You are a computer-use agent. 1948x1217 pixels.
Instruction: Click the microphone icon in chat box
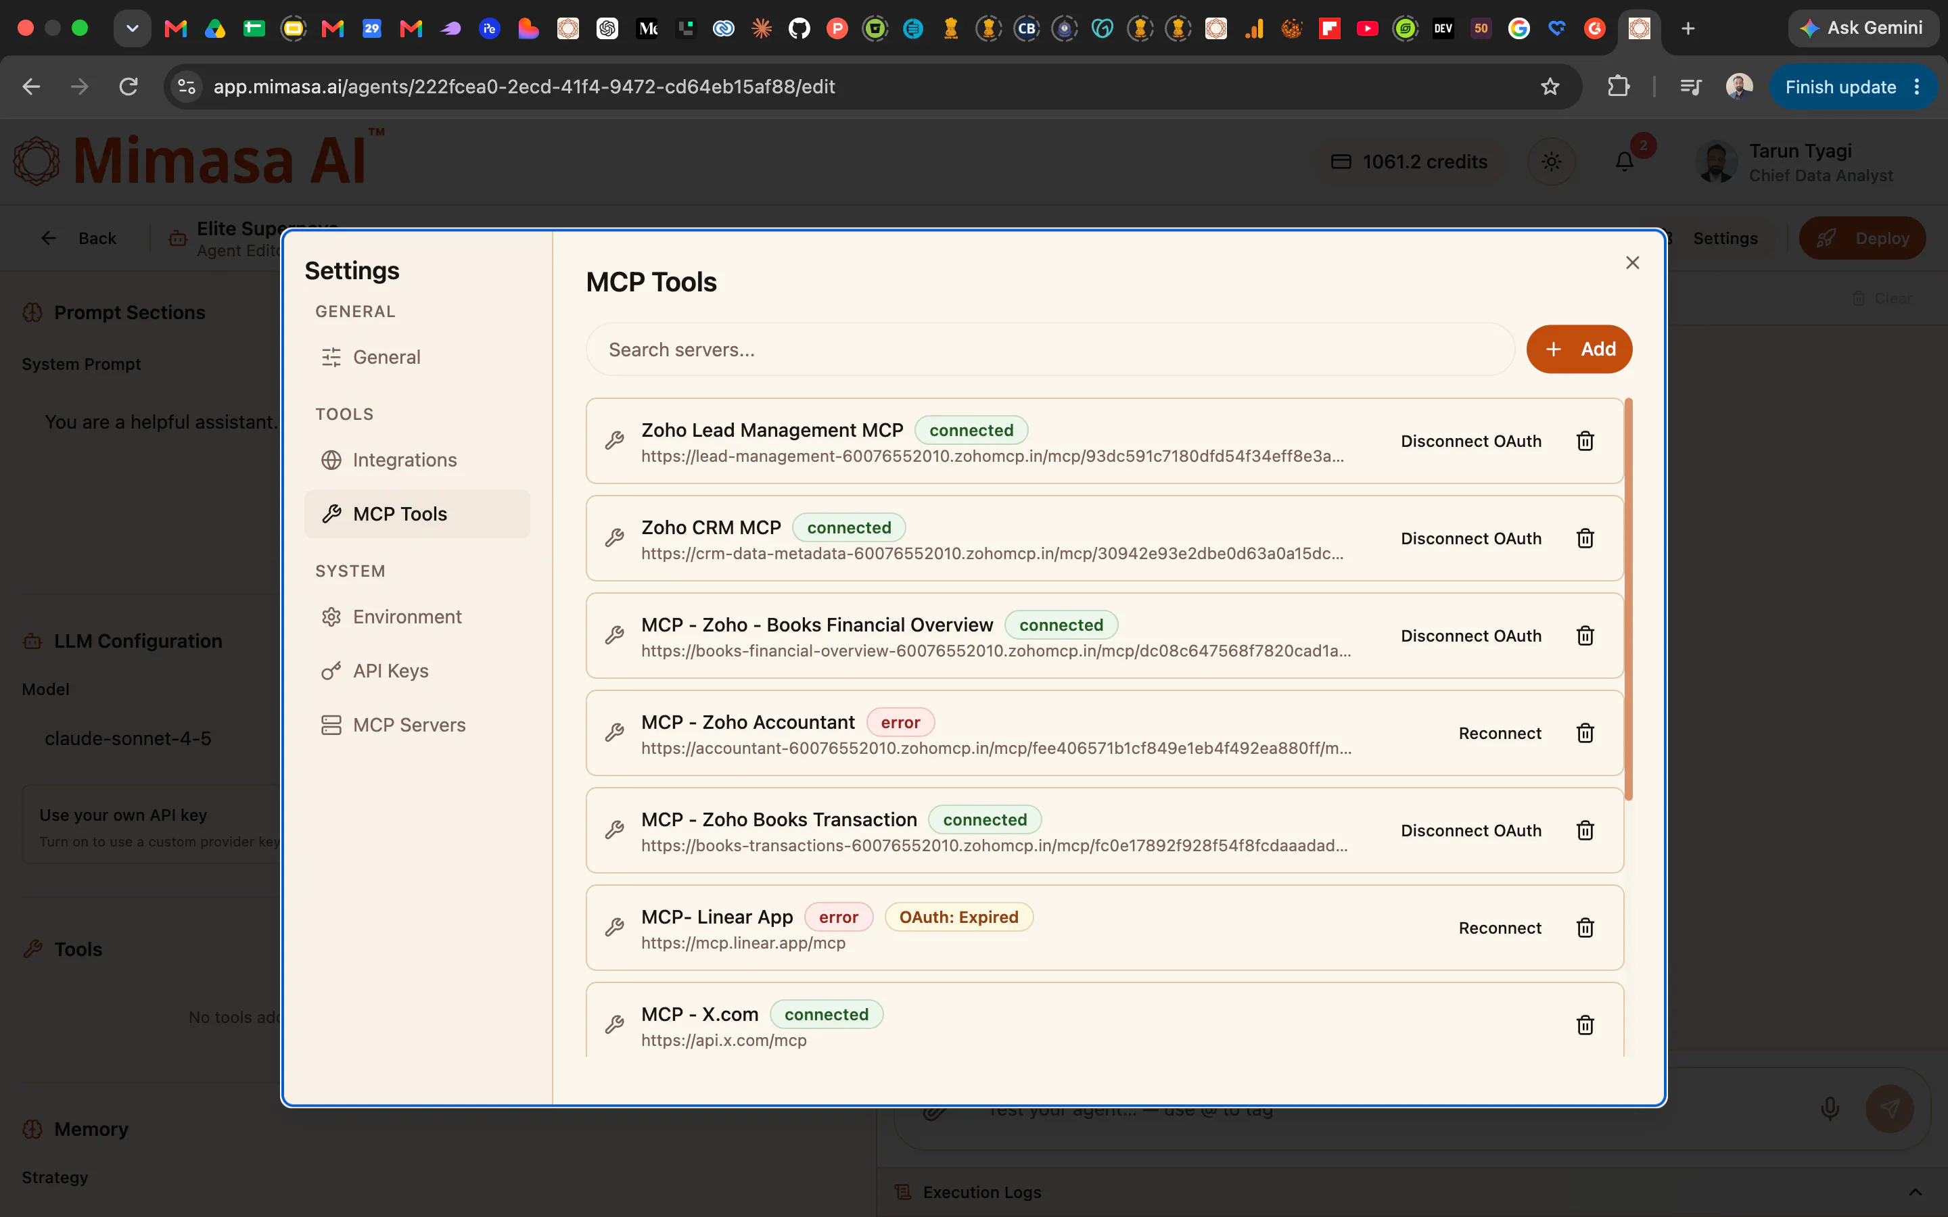coord(1830,1108)
